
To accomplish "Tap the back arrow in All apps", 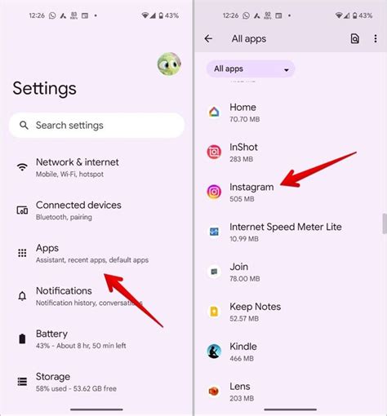I will pyautogui.click(x=208, y=38).
